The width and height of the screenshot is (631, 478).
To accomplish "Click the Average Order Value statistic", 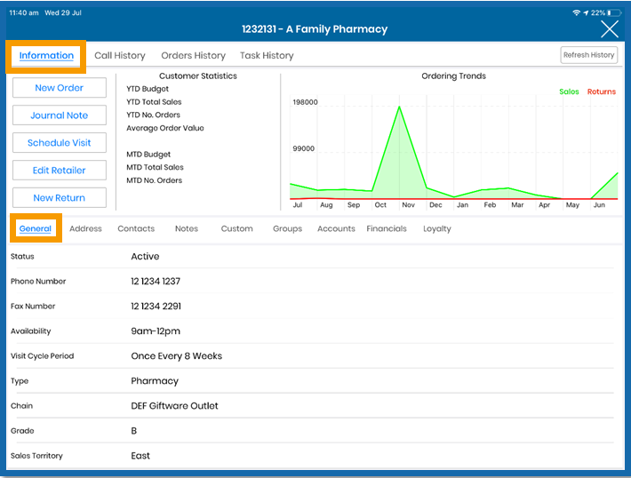I will [165, 128].
